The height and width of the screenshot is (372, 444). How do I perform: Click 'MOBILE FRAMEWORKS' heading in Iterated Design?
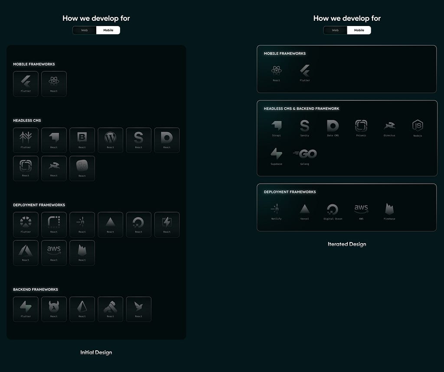click(x=284, y=53)
